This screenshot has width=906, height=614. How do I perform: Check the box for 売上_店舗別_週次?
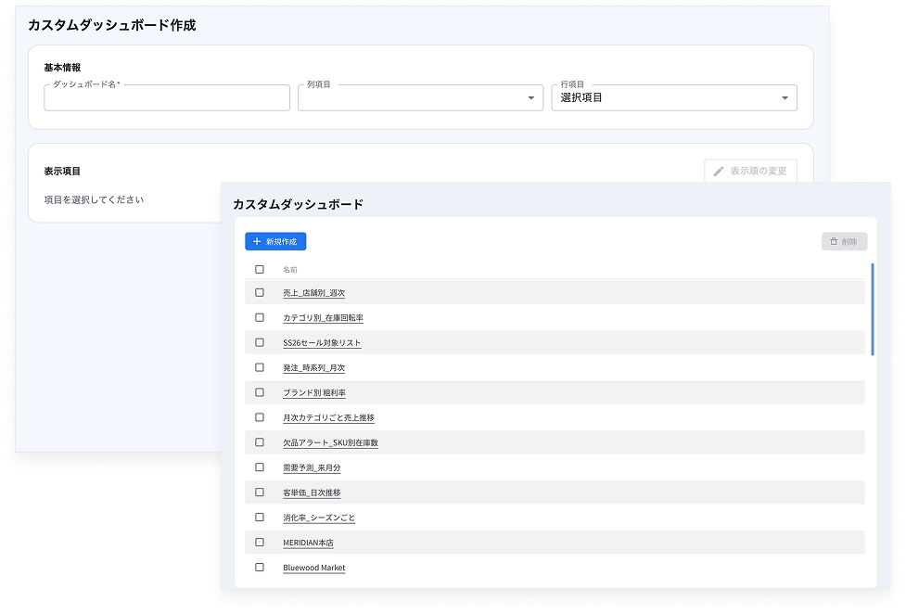[x=260, y=292]
